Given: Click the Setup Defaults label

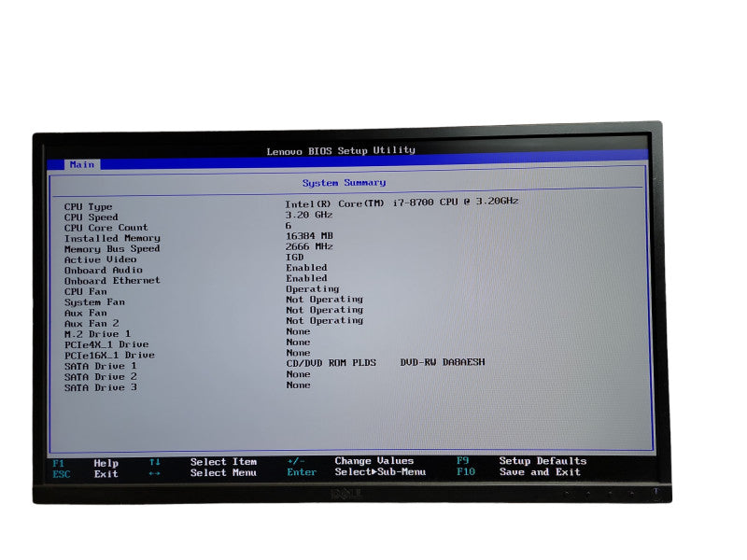Looking at the screenshot, I should tap(543, 461).
